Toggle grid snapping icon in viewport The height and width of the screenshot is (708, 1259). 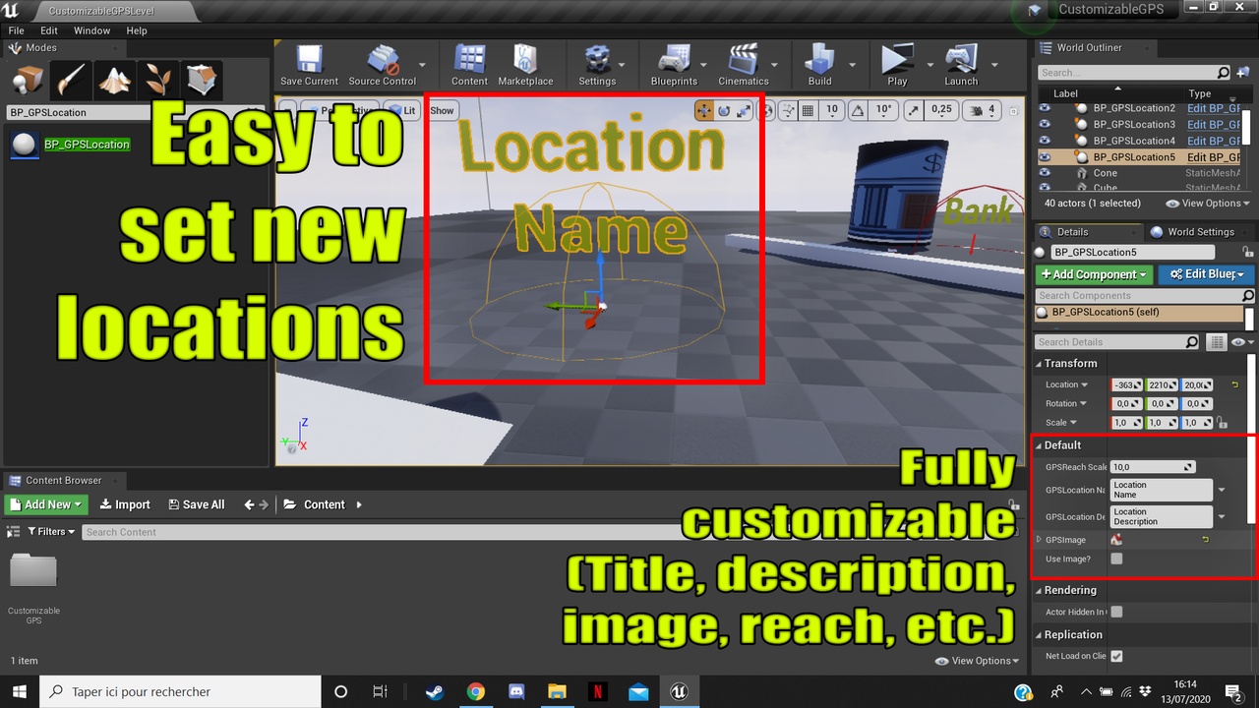click(x=809, y=110)
